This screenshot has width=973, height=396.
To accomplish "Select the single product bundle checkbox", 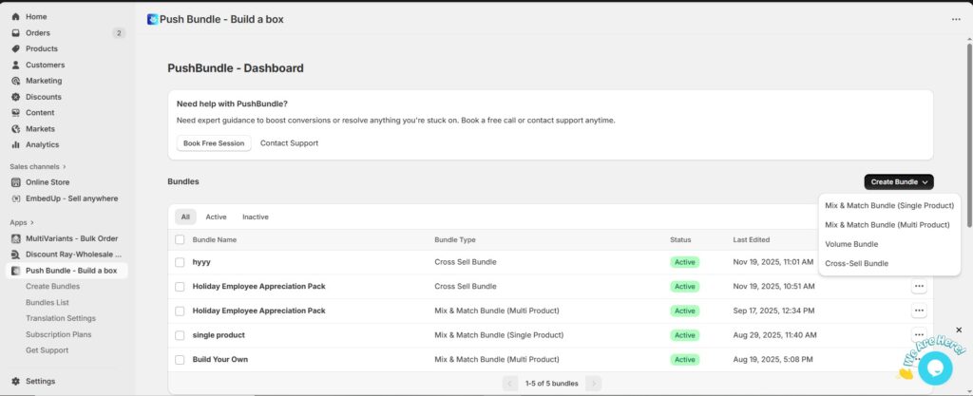I will (x=180, y=335).
